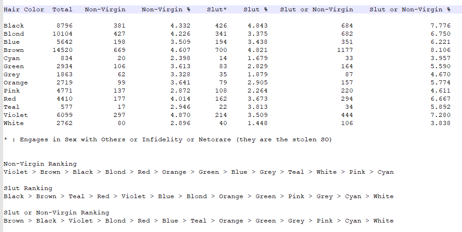Click the Grey row label in table
This screenshot has height=232, width=462.
coord(12,74)
